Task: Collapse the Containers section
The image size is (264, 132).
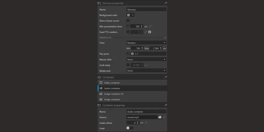Action: [x=166, y=77]
